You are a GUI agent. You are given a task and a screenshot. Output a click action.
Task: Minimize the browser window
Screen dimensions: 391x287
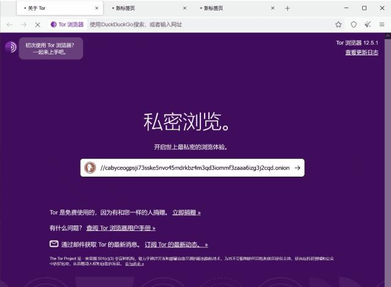click(346, 8)
